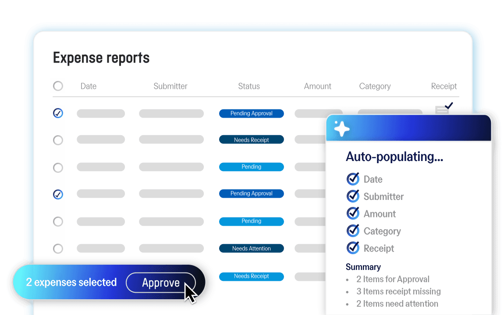Sort by the Receipt column header

[x=444, y=86]
